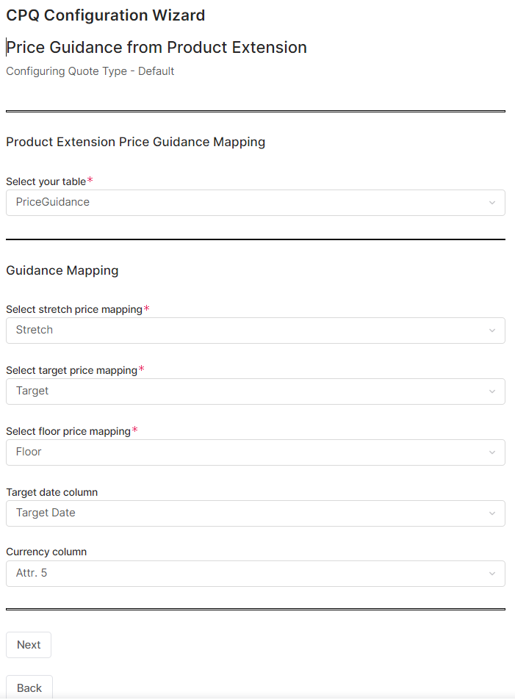Click the 'Select stretch price mapping' label text
This screenshot has width=515, height=700.
pyautogui.click(x=73, y=309)
